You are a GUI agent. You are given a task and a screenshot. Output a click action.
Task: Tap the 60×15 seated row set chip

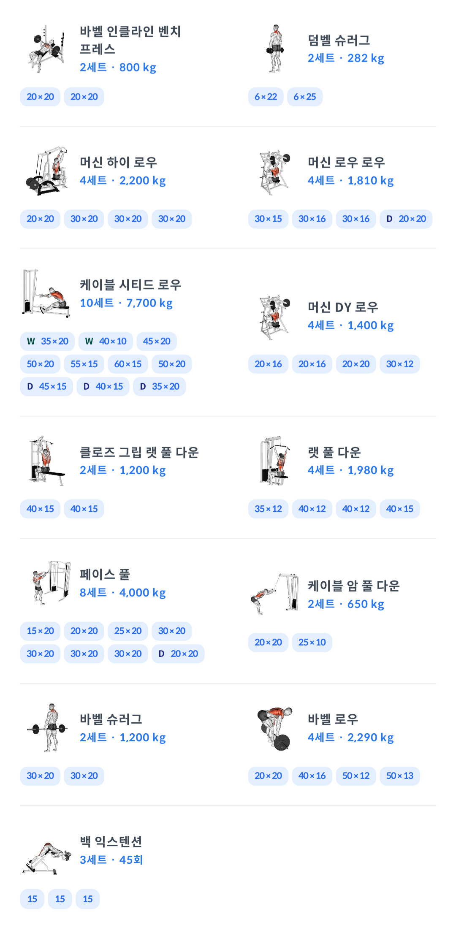pyautogui.click(x=128, y=364)
